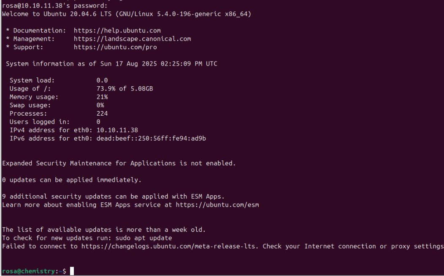The image size is (444, 276).
Task: Click the "sudo apt update" command text
Action: pyautogui.click(x=143, y=238)
